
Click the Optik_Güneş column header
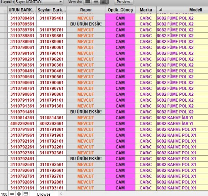click(120, 10)
